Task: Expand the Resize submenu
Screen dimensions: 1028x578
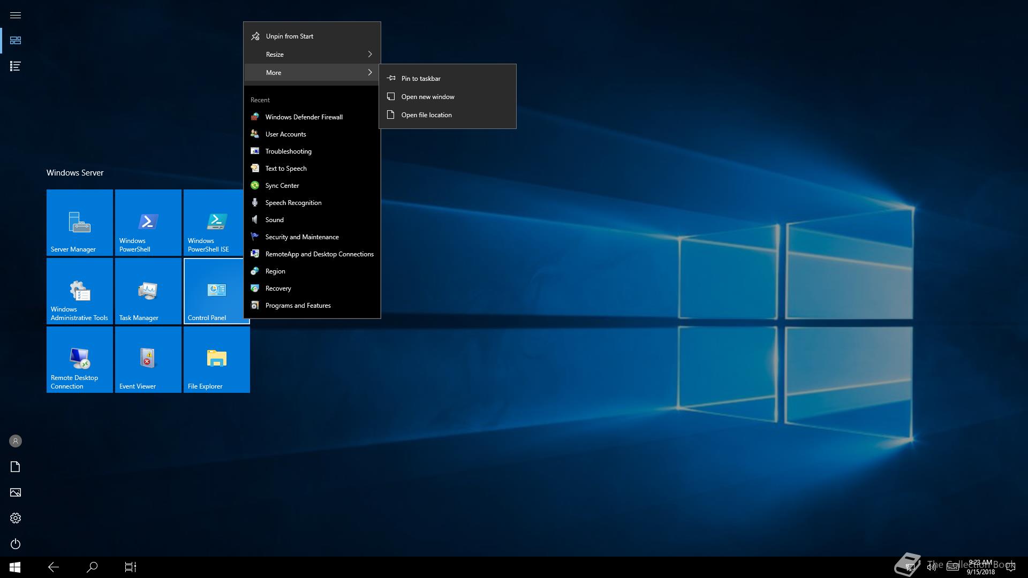Action: 312,55
